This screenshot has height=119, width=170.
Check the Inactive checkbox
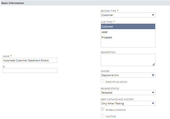tap(102, 116)
